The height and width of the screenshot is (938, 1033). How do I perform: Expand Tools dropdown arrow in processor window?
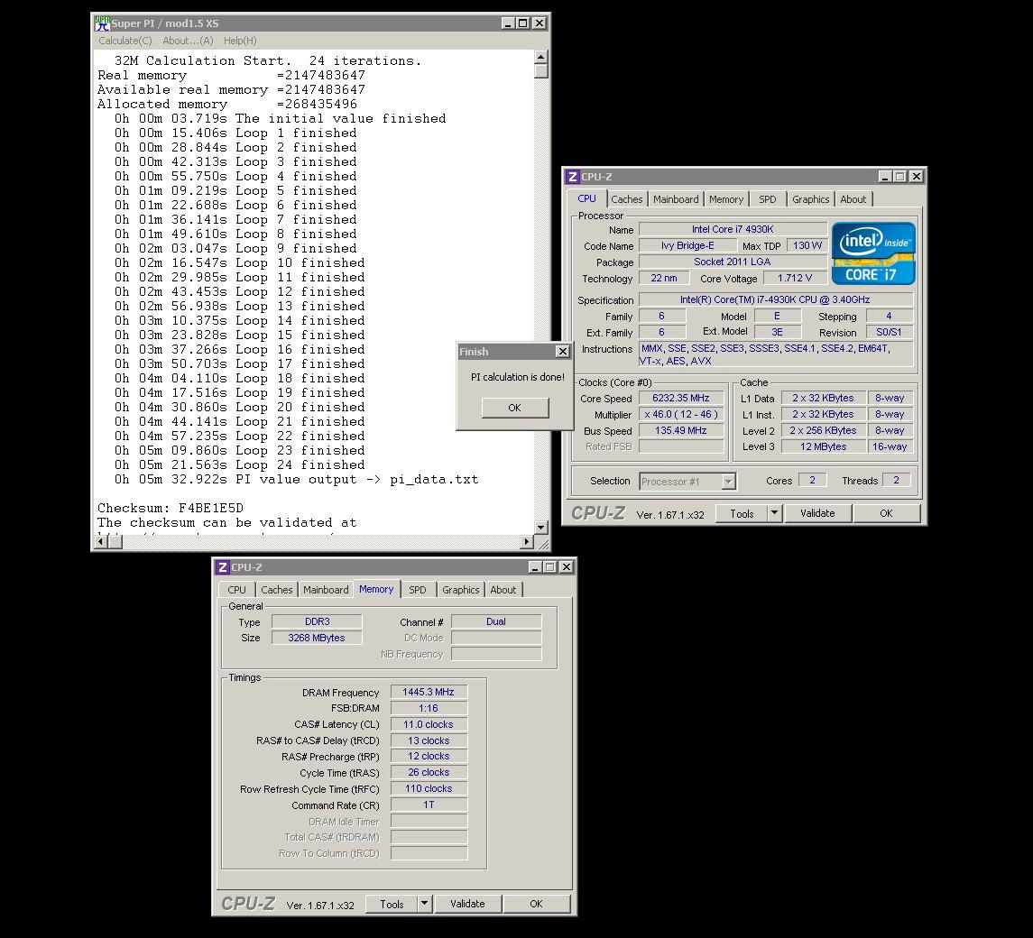(775, 514)
